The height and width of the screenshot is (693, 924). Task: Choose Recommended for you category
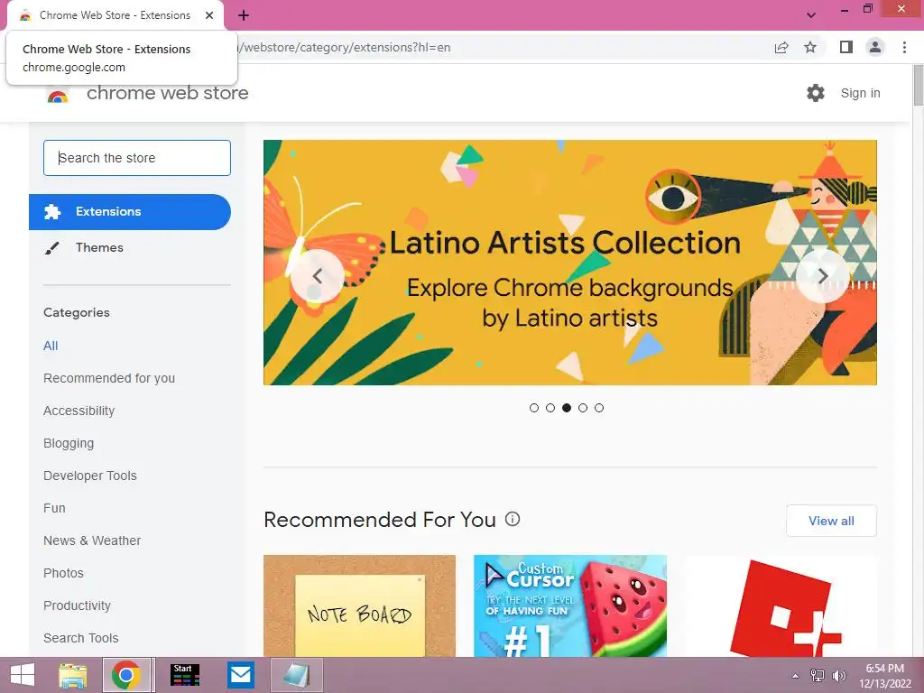(109, 378)
